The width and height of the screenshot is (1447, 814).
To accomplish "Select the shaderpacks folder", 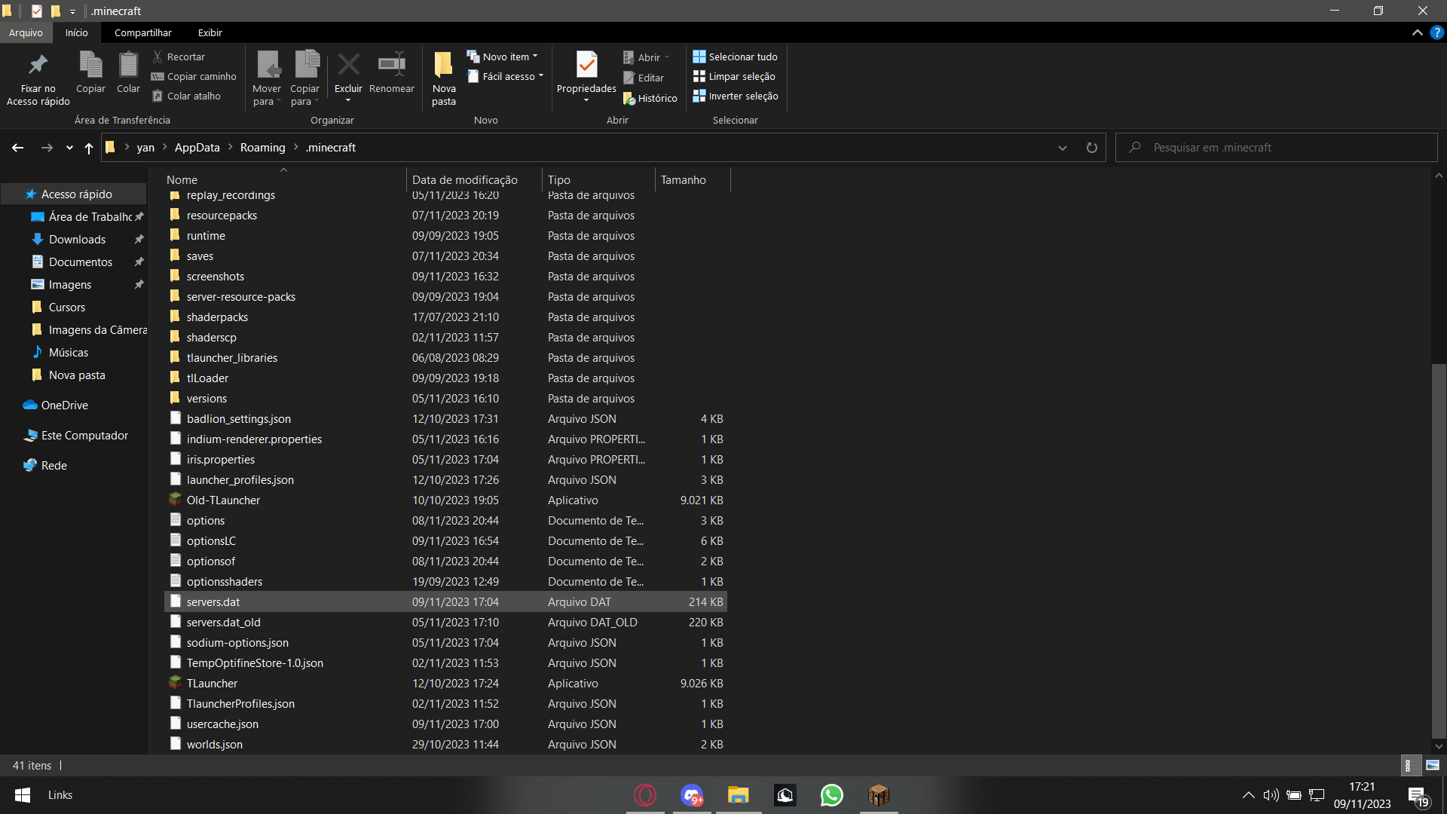I will (445, 317).
